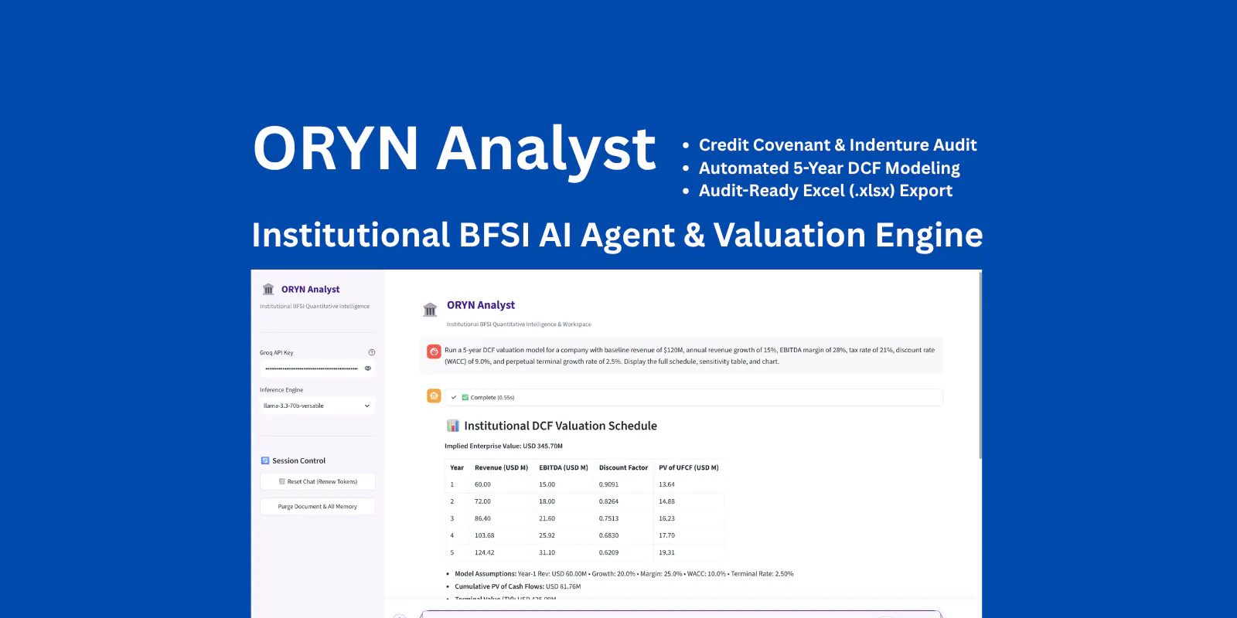
Task: Select revenue cell 86.40
Action: point(482,518)
